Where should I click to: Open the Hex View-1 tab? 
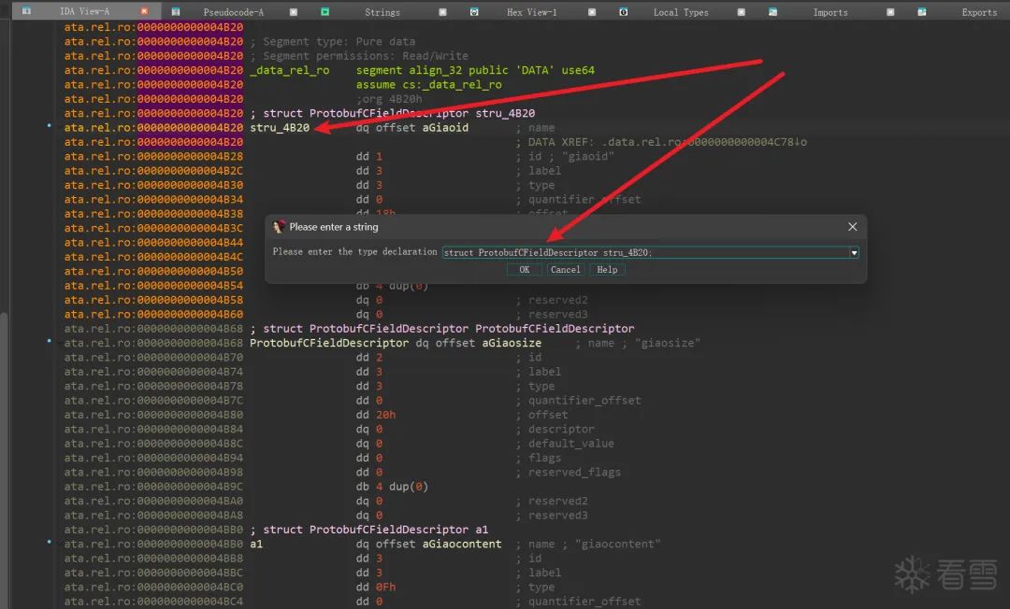[531, 11]
